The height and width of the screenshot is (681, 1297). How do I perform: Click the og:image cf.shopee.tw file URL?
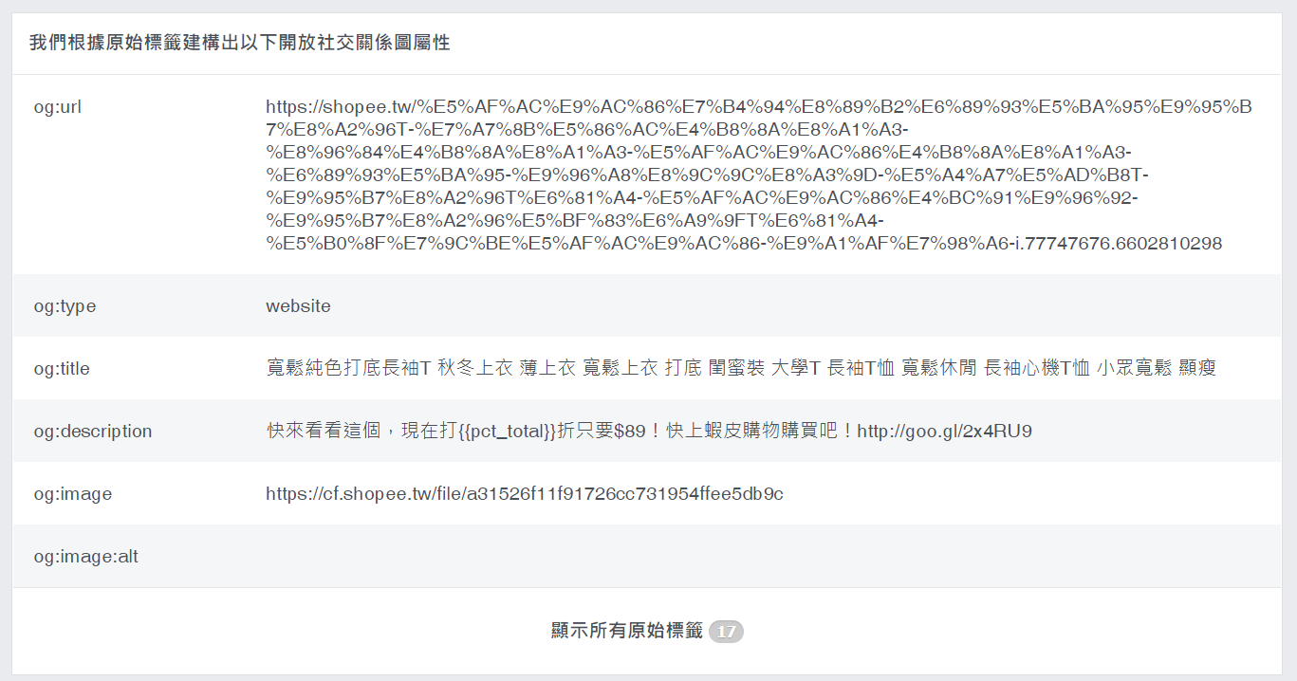click(525, 493)
